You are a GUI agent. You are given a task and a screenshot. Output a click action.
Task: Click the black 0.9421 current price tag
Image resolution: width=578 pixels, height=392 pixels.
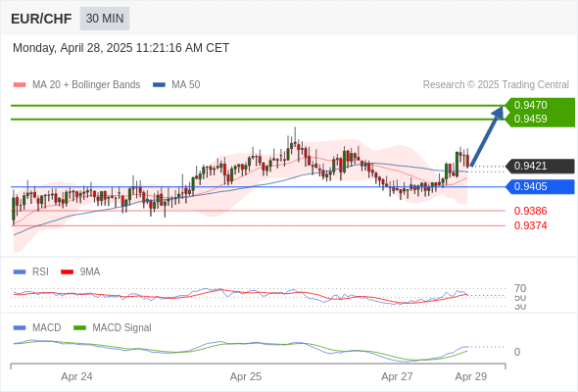539,166
